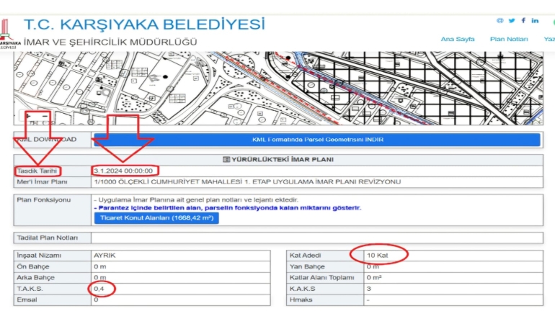
Task: Click the bold Parantez içinde note
Action: (228, 208)
